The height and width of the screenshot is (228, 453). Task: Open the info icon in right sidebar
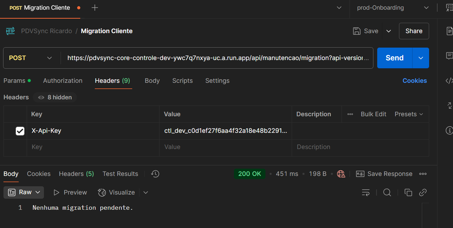click(x=449, y=130)
